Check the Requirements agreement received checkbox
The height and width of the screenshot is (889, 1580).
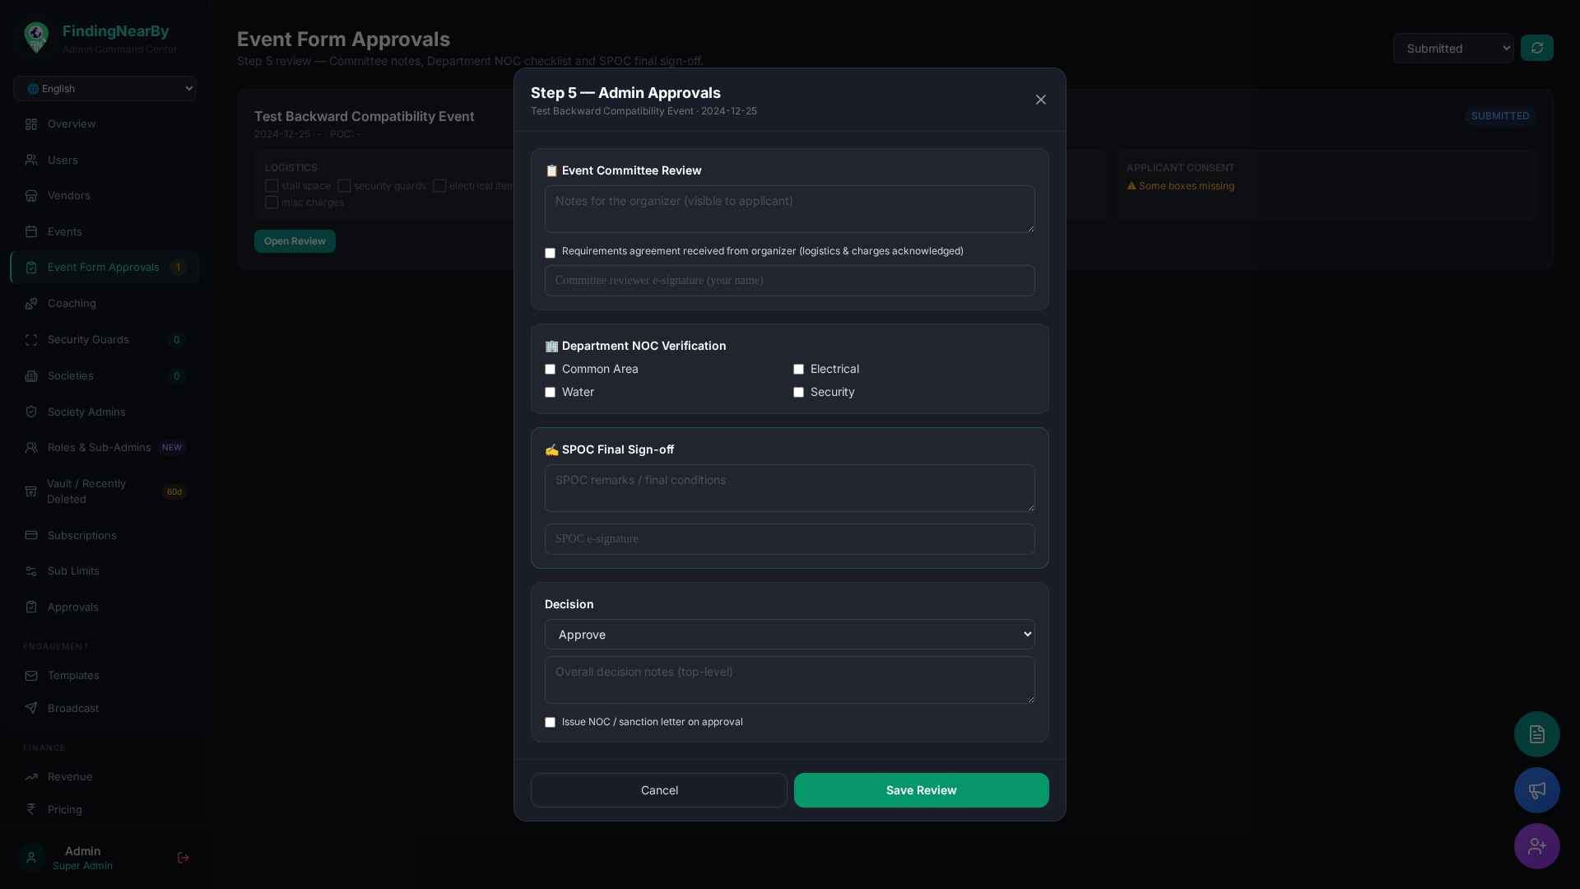[550, 253]
